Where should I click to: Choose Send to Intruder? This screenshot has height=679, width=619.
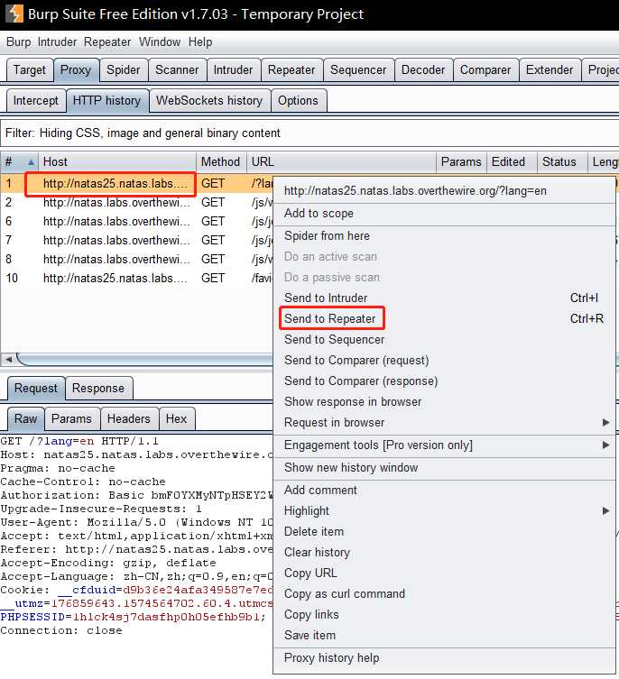tap(444, 298)
